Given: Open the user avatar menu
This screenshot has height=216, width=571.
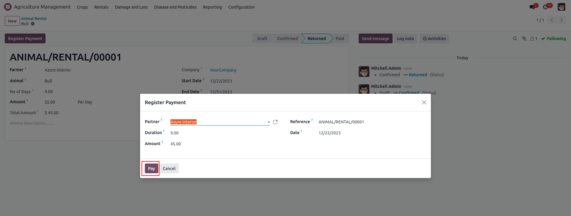Looking at the screenshot, I should (561, 7).
